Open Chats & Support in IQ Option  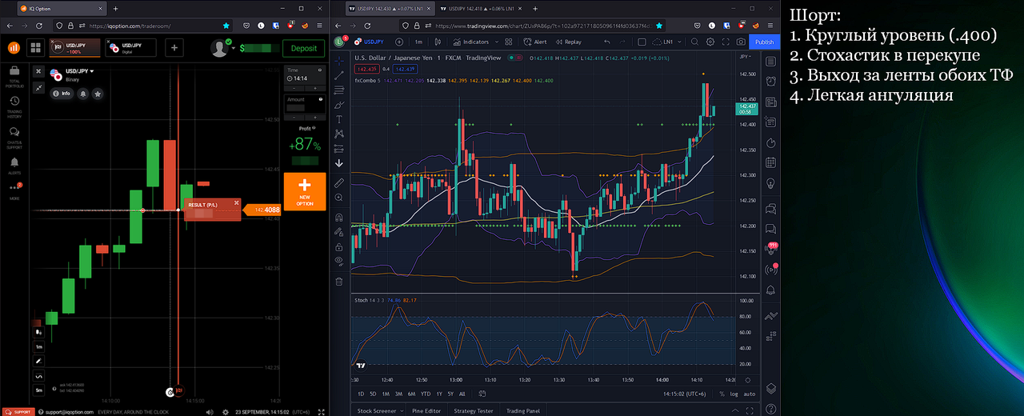pos(14,138)
